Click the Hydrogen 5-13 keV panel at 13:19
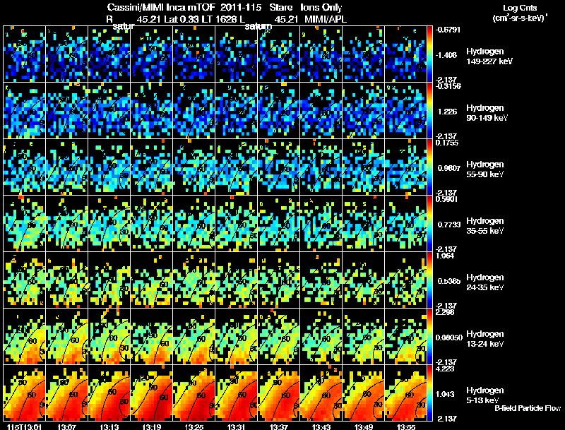The width and height of the screenshot is (565, 430). [152, 393]
